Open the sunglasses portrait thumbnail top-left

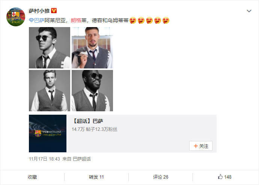click(x=50, y=48)
